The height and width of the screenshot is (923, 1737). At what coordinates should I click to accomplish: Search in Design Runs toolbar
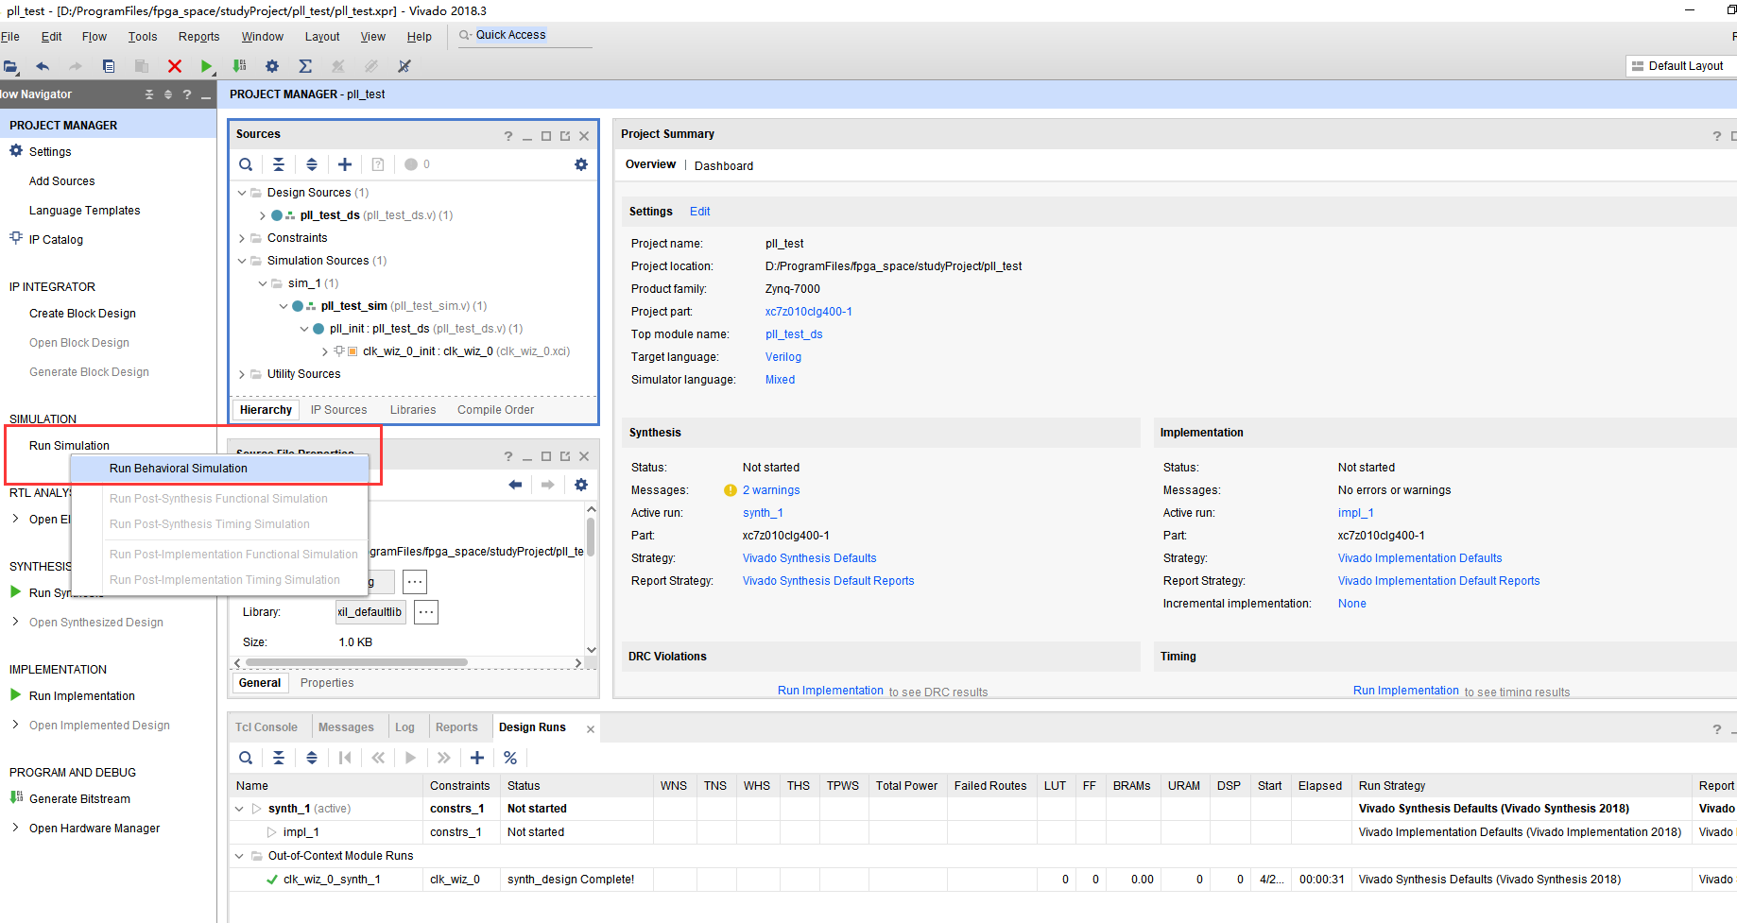246,758
